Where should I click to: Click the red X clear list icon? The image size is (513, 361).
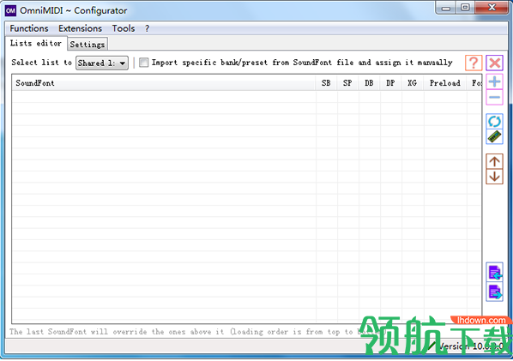[494, 63]
